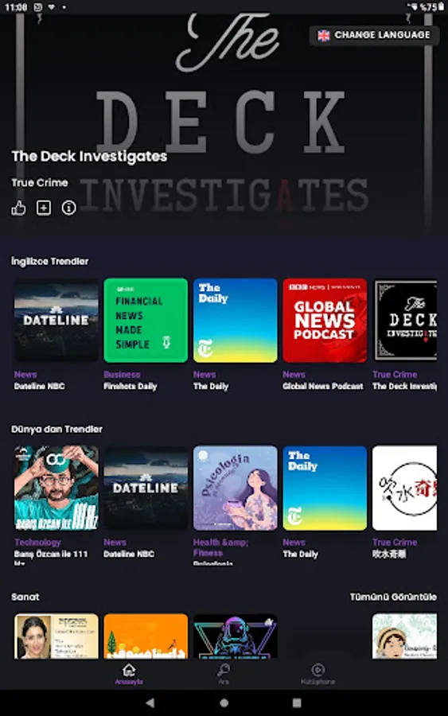
Task: Tap the Android home circle icon
Action: point(224,702)
